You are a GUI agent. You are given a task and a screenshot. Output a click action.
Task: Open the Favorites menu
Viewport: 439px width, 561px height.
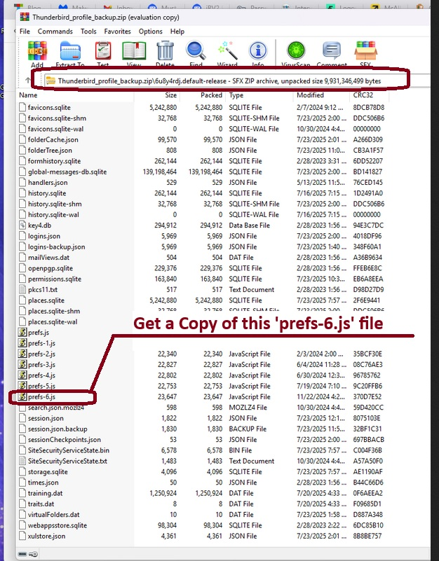pyautogui.click(x=118, y=32)
